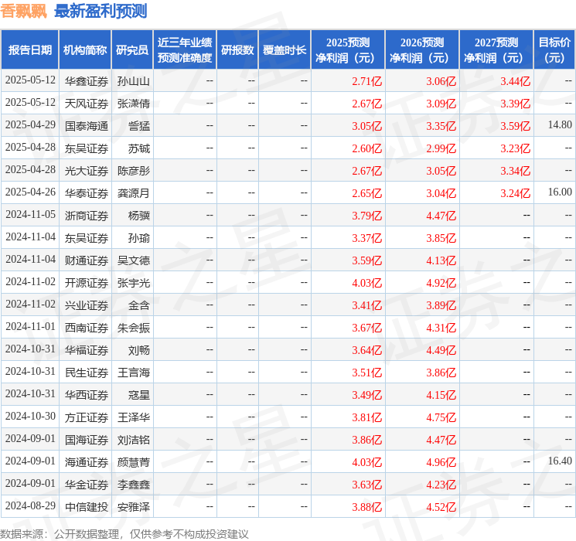Click analyst name 訾猛

pos(139,126)
